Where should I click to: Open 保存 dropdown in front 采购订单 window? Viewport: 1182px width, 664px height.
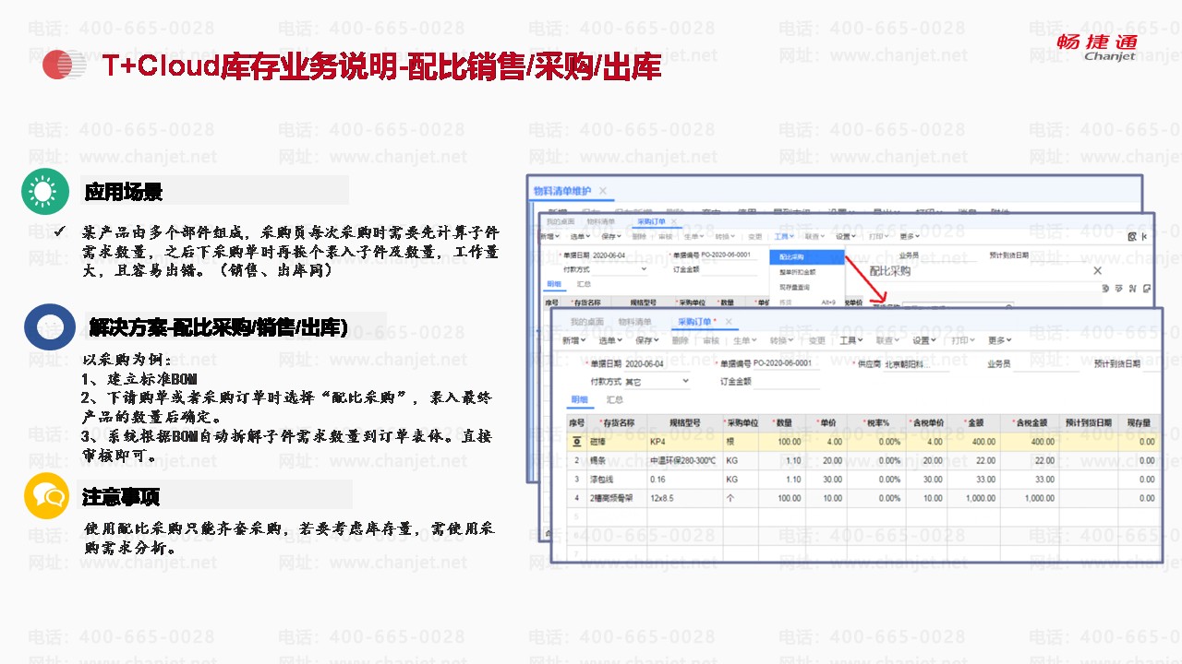[647, 340]
